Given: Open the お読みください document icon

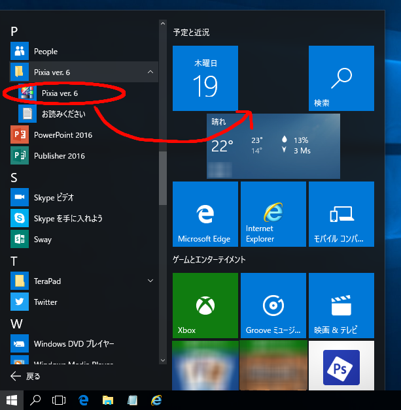Looking at the screenshot, I should click(x=27, y=114).
